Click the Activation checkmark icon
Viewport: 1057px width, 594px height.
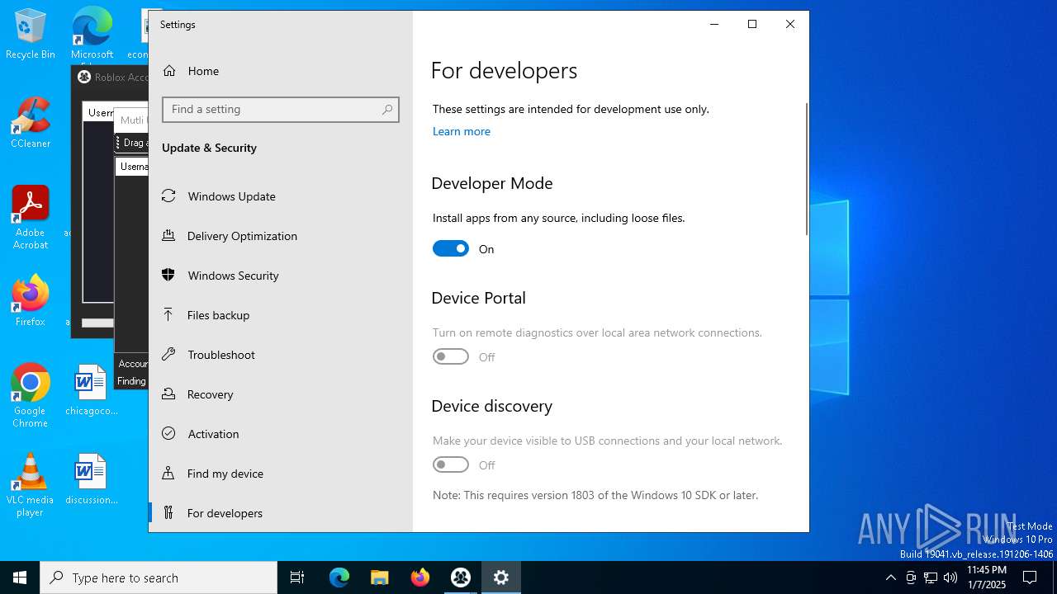pyautogui.click(x=168, y=433)
